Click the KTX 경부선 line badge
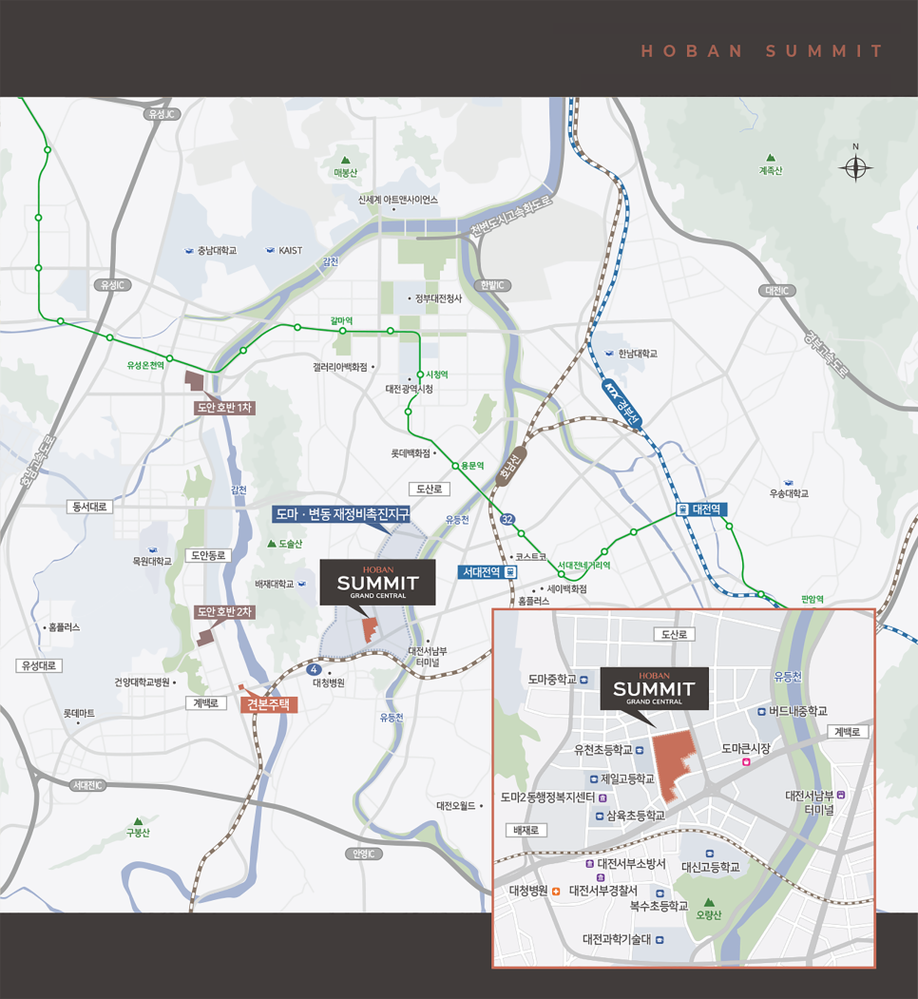 (622, 403)
